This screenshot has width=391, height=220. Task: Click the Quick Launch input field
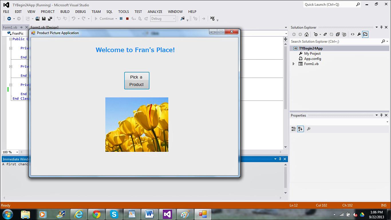click(x=329, y=5)
